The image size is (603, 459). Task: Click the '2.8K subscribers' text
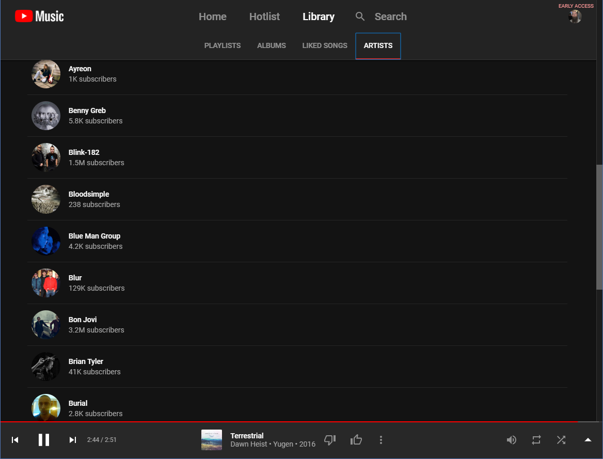(96, 414)
